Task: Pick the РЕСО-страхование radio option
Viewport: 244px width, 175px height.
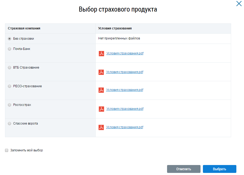Action: click(x=10, y=86)
